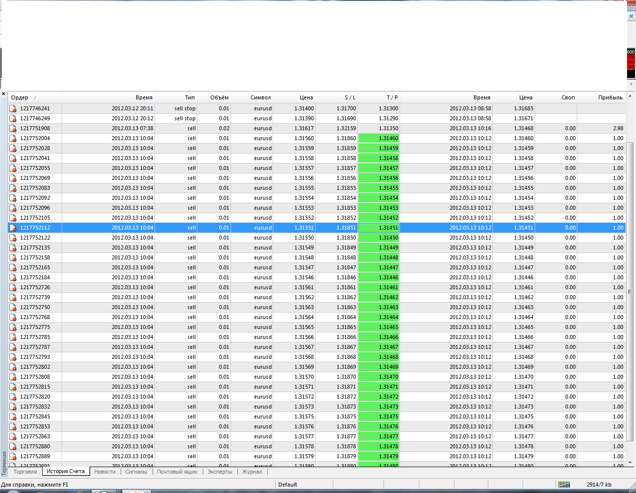This screenshot has width=636, height=493.
Task: Sort by Тип column header
Action: [176, 97]
